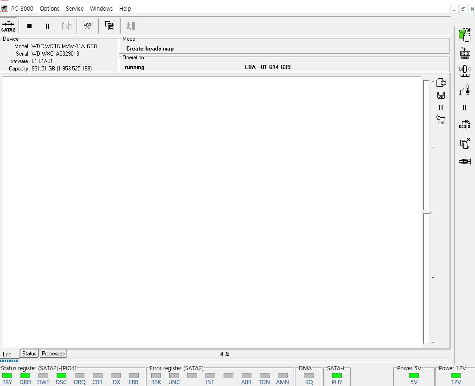Open the PC-3000 menu

[22, 8]
